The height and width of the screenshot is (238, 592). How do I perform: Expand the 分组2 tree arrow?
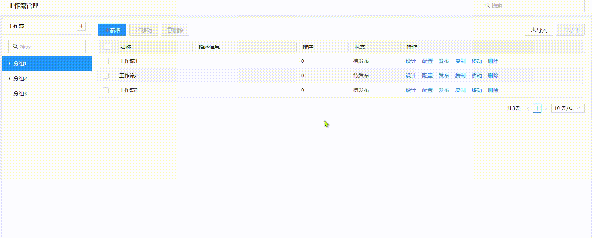pos(9,79)
